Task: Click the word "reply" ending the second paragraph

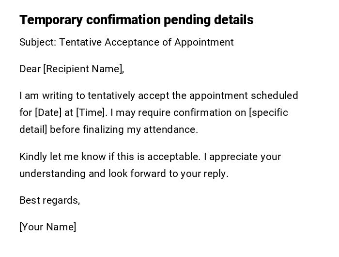Action: 215,174
